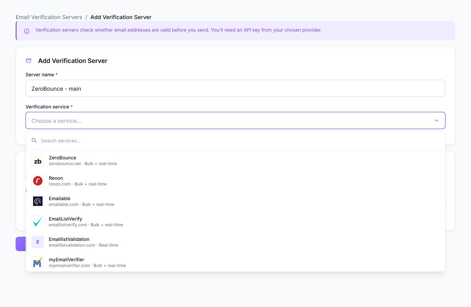Click the search magnifier icon
This screenshot has height=307, width=471.
pos(34,141)
